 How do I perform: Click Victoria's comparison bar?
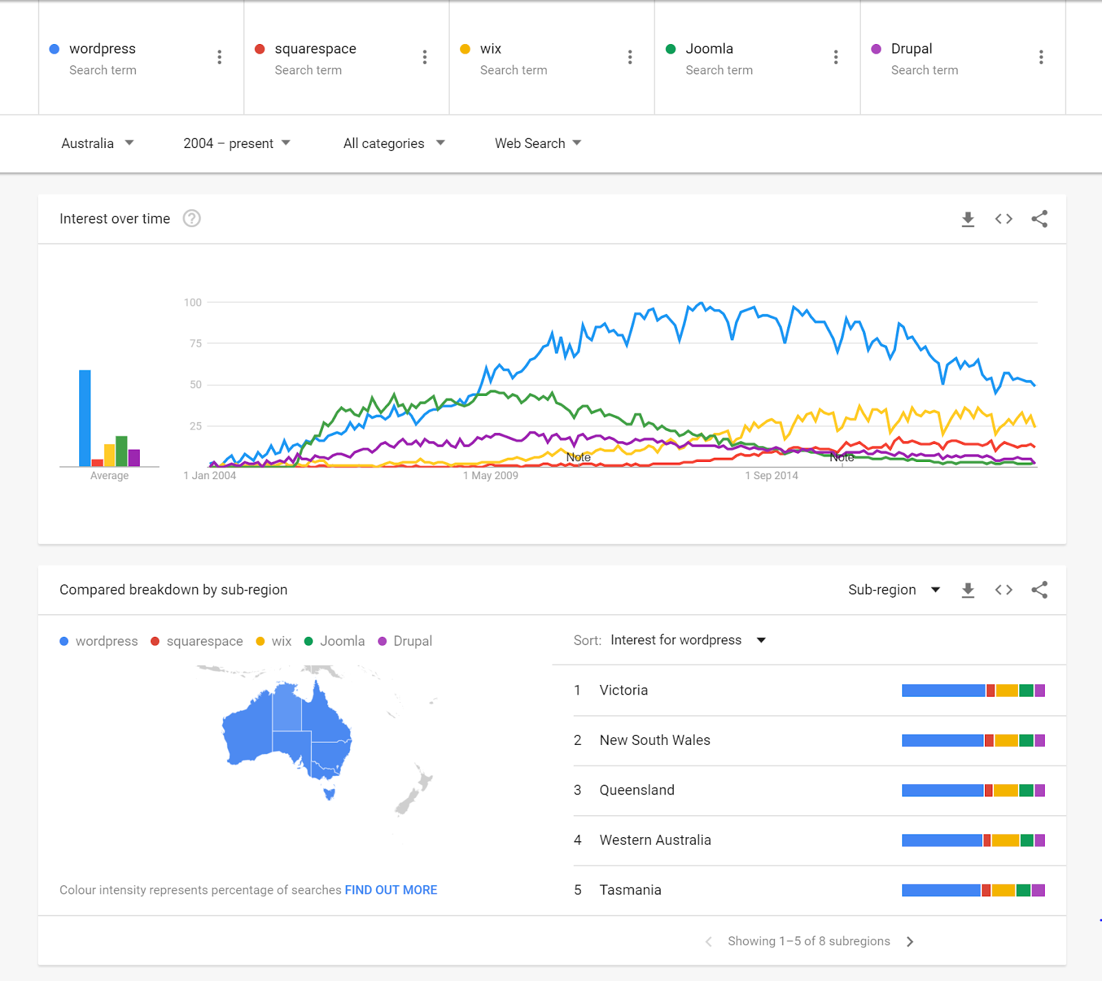pos(973,690)
